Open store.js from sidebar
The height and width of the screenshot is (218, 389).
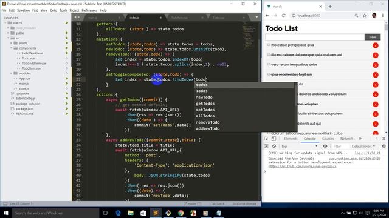(24, 88)
